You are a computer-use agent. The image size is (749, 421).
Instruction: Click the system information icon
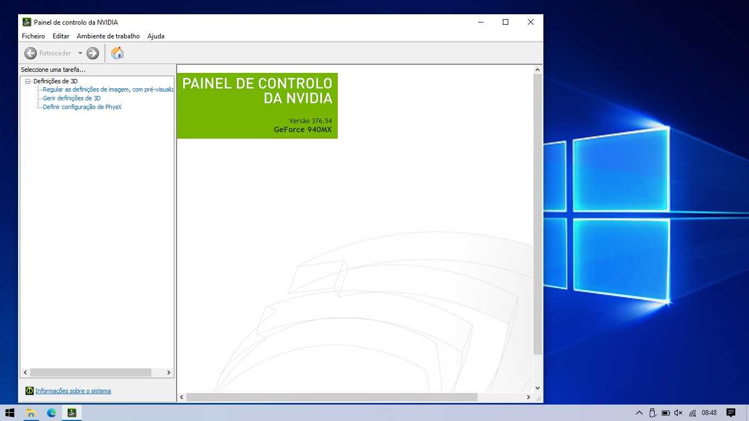tap(30, 391)
